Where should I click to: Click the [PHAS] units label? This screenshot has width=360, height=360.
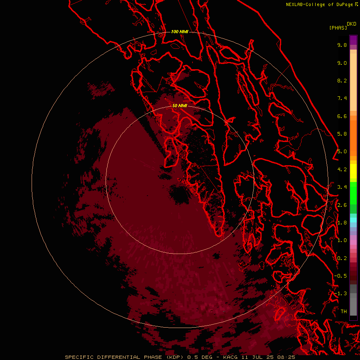tap(338, 28)
